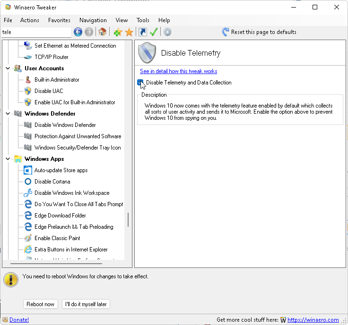The height and width of the screenshot is (325, 348).
Task: Toggle Disable Telemetry and Data Collection checkbox
Action: 140,83
